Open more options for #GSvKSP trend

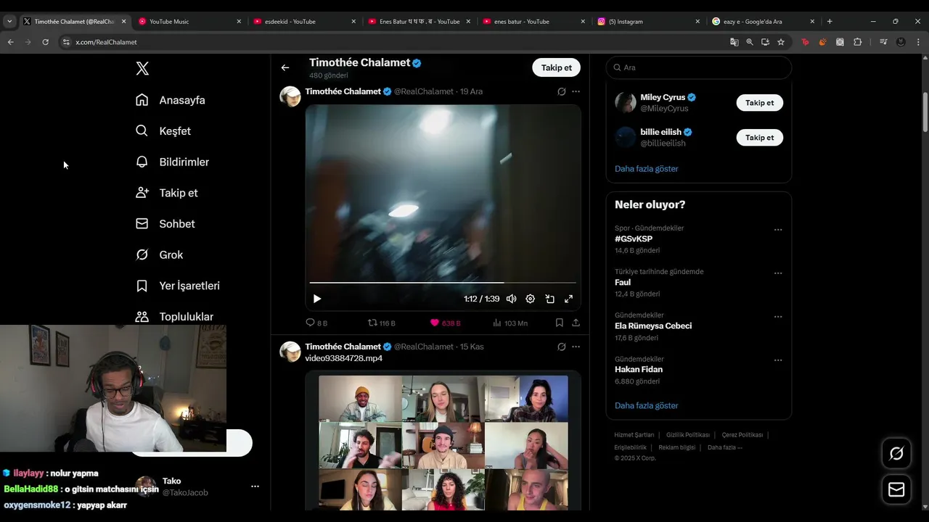778,230
